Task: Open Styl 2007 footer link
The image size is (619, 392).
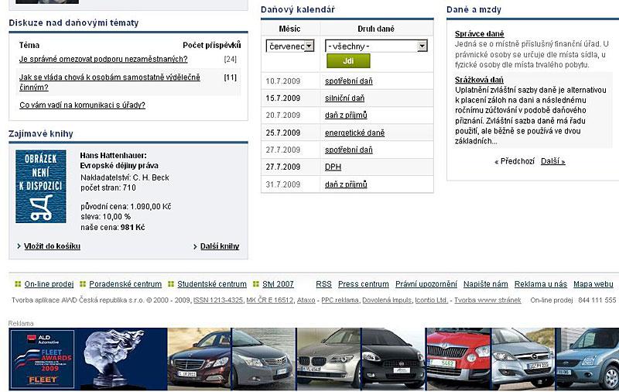Action: (x=278, y=284)
